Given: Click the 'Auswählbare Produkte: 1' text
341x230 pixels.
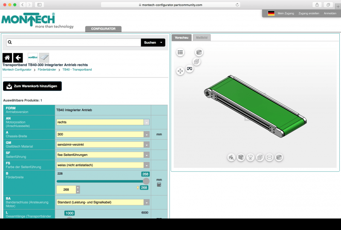Looking at the screenshot, I should click(23, 101).
